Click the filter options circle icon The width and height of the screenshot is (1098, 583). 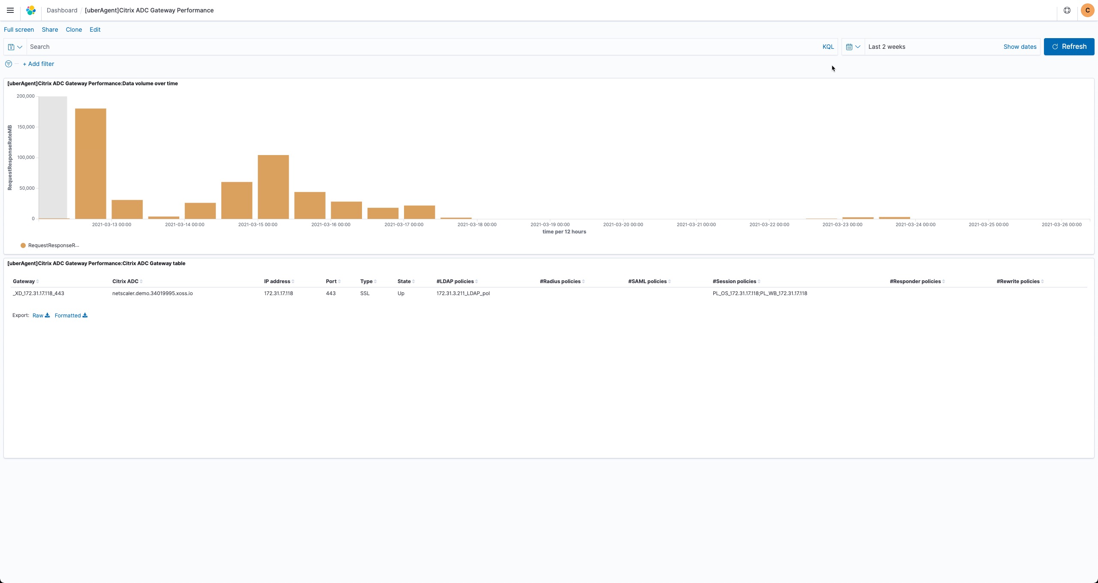[9, 64]
